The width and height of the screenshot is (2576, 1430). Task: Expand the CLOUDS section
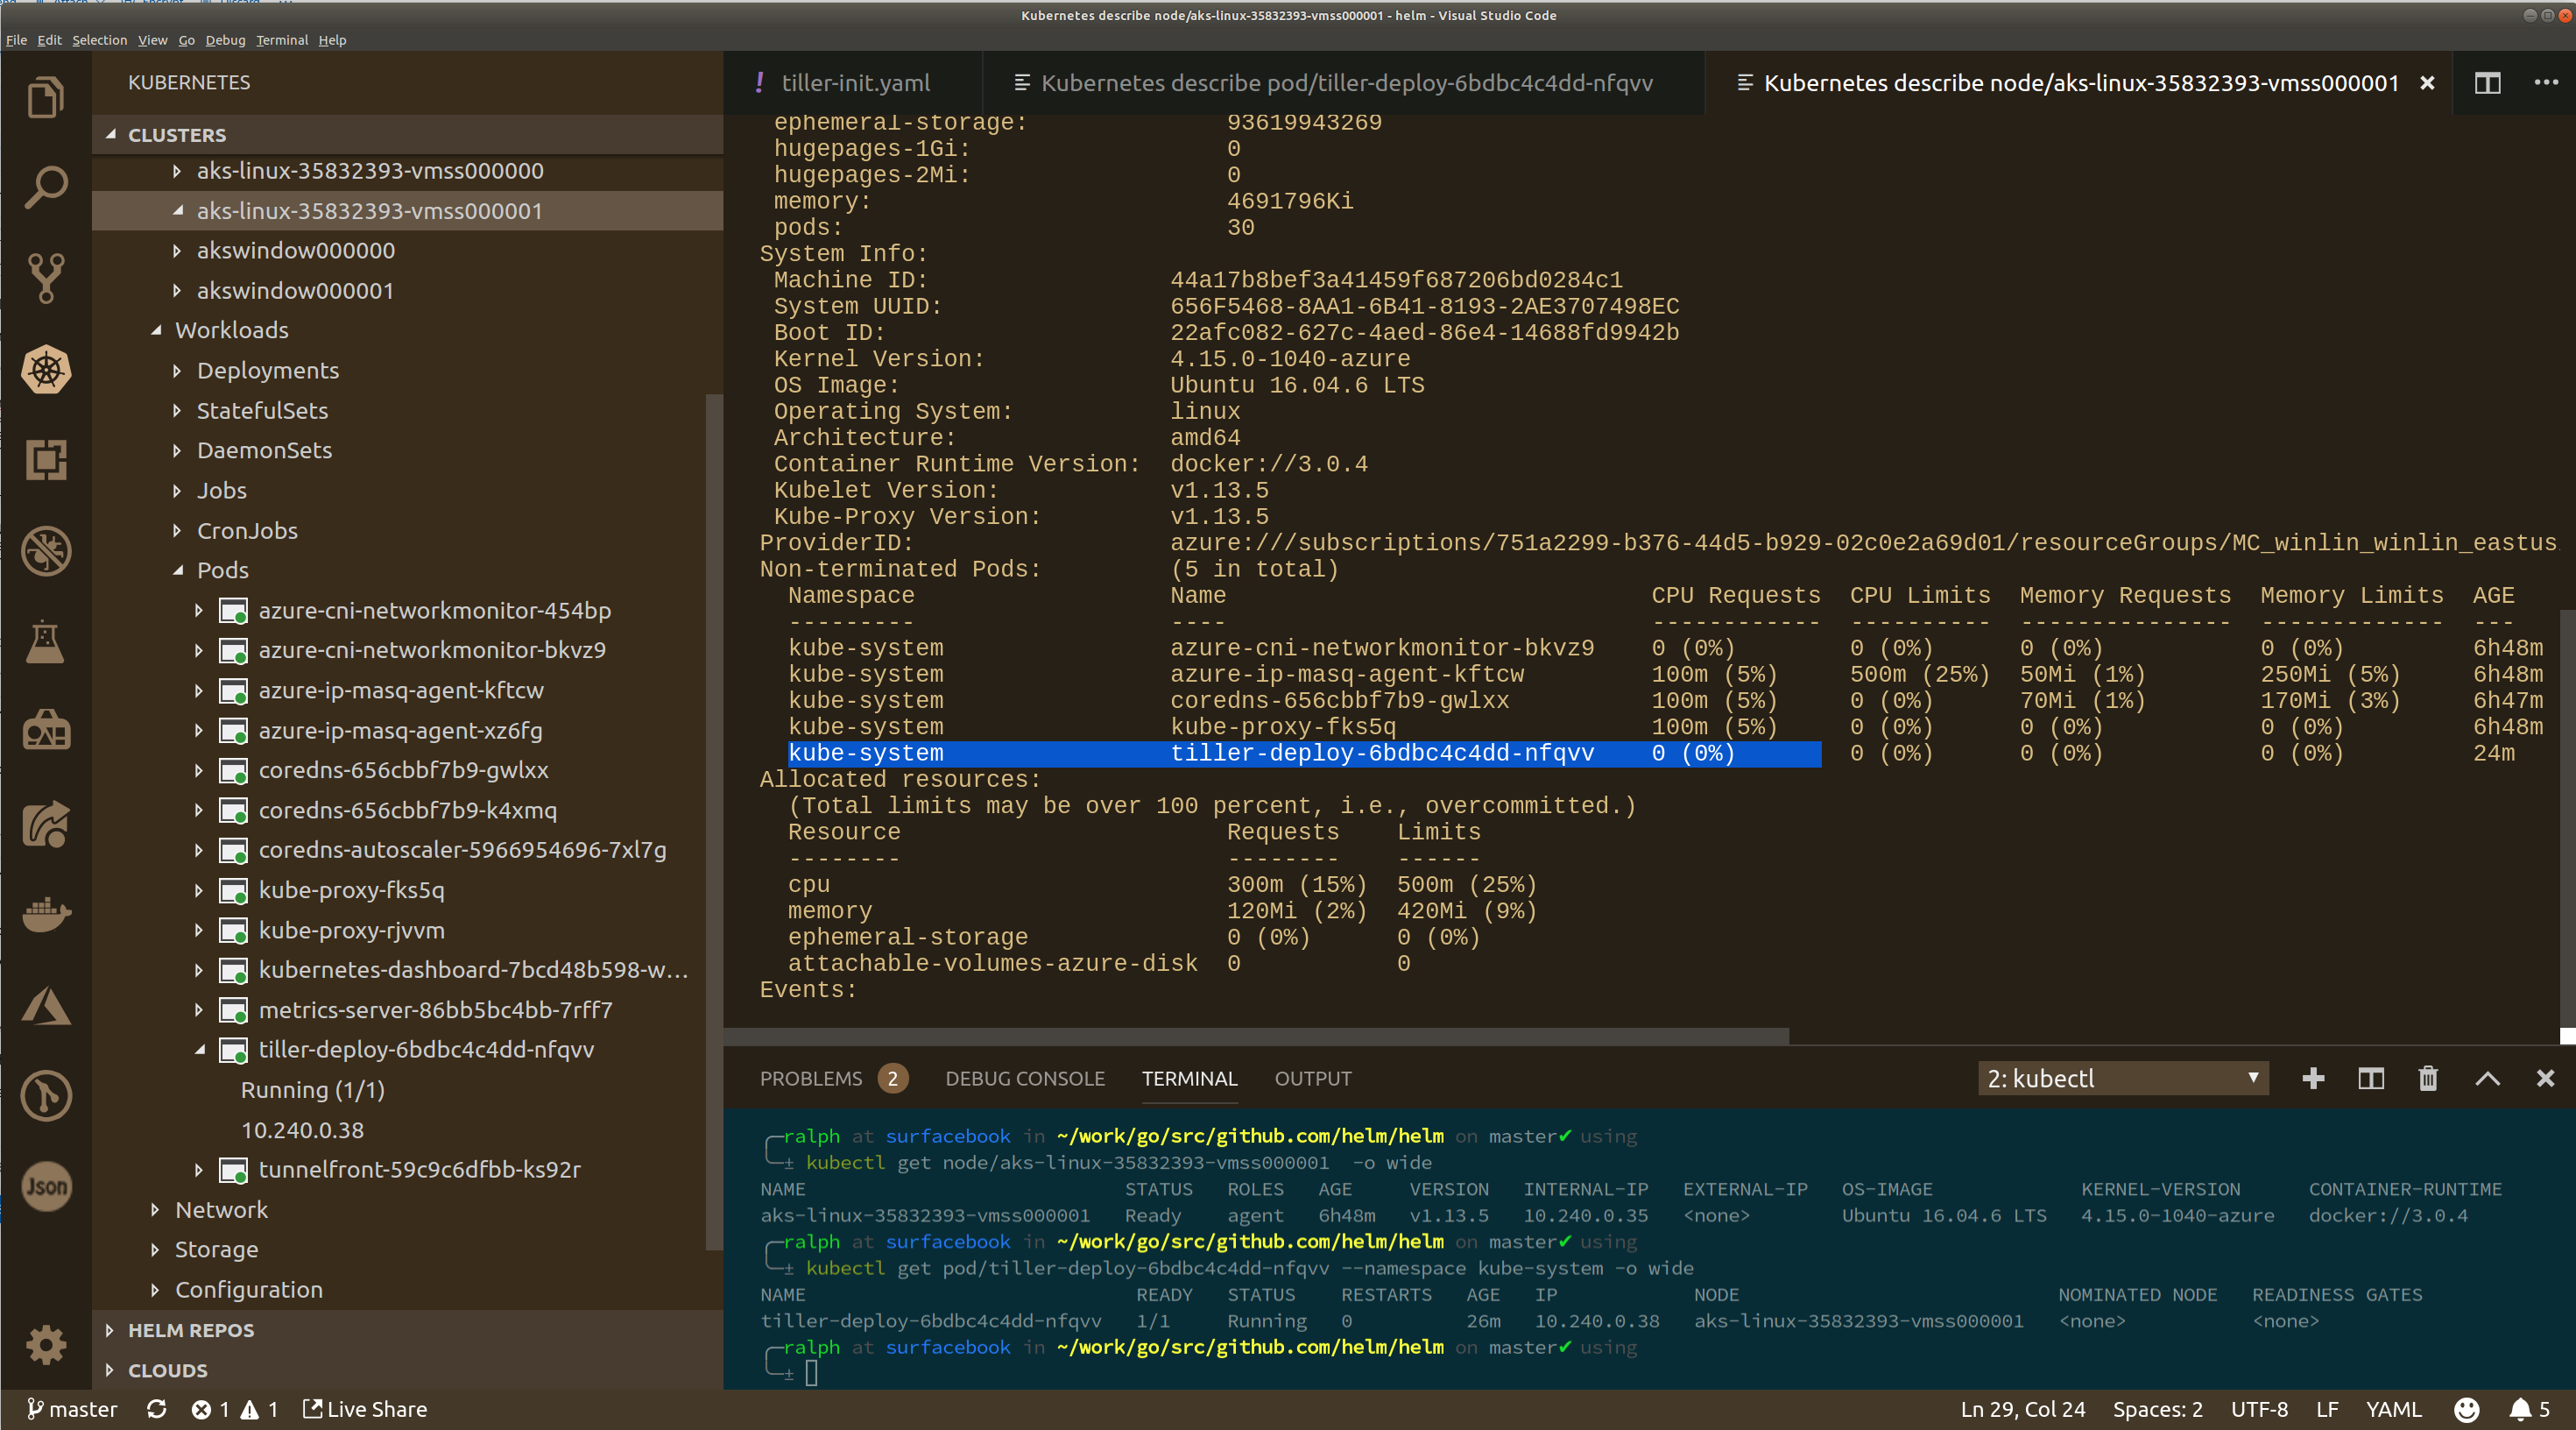tap(167, 1370)
